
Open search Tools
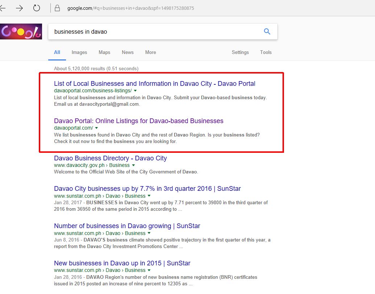point(266,52)
